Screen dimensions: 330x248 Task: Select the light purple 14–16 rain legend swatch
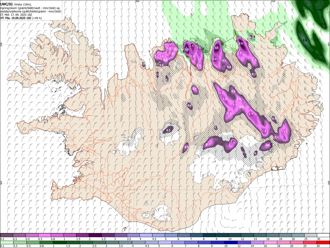[257, 242]
